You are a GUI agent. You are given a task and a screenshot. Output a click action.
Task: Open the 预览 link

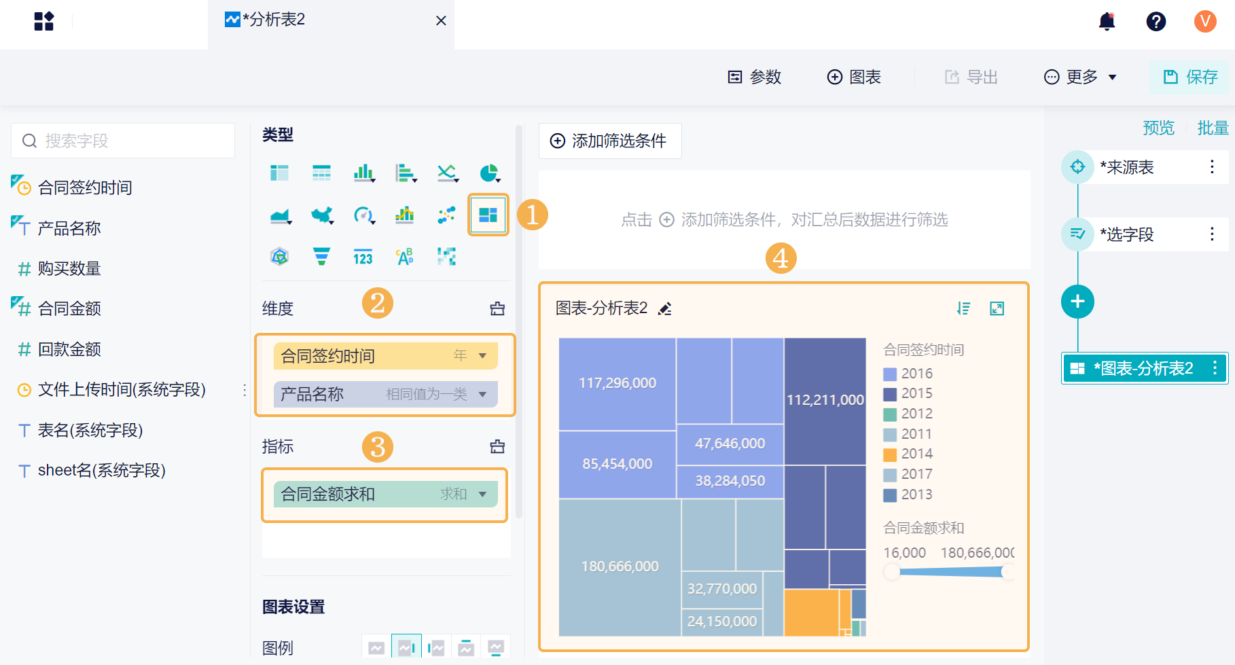(x=1158, y=128)
